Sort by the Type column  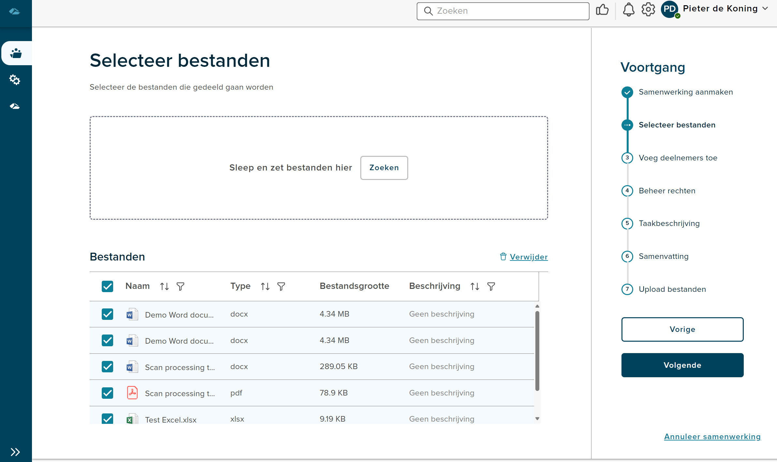265,286
